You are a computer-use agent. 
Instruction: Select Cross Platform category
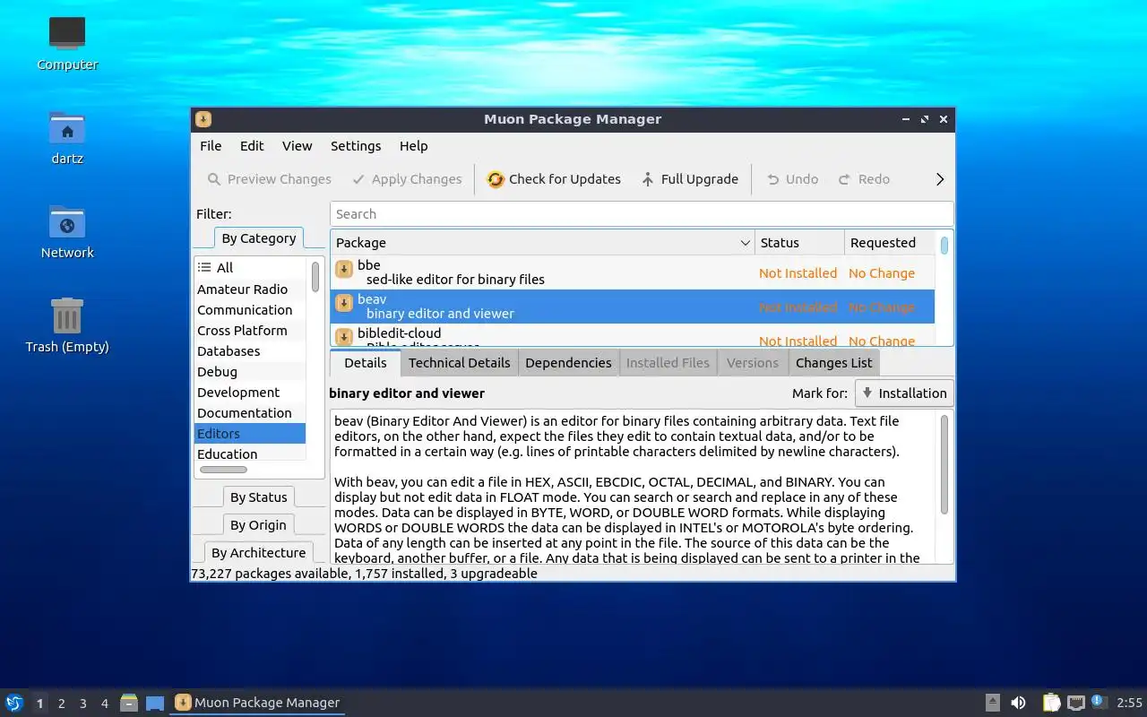coord(251,331)
